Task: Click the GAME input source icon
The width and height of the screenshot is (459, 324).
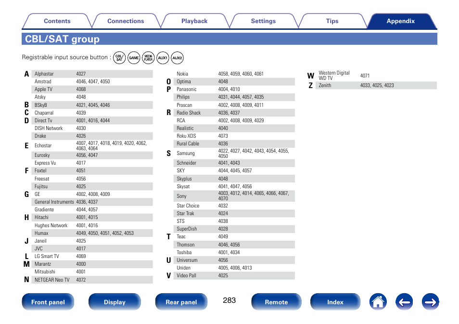Action: pyautogui.click(x=134, y=58)
